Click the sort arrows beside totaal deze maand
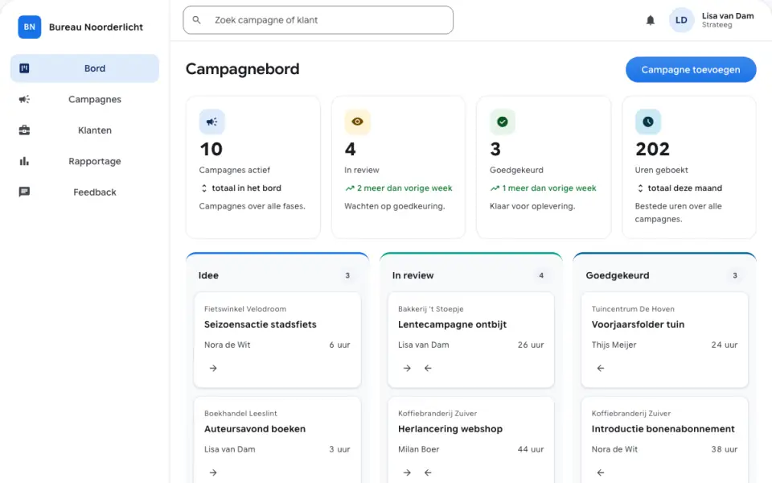This screenshot has height=483, width=772. click(640, 188)
